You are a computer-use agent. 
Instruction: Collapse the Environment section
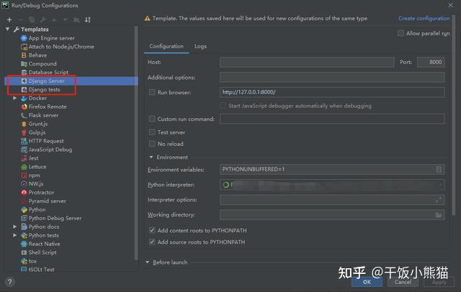[x=151, y=158]
